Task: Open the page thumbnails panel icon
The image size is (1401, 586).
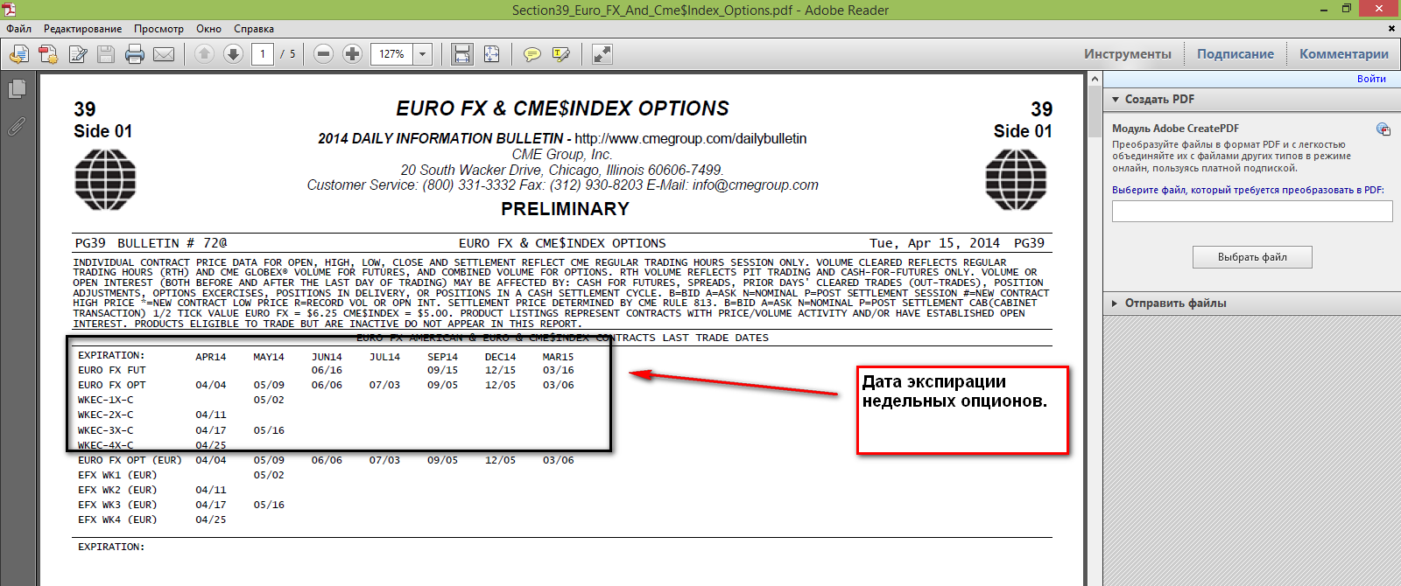Action: coord(17,89)
